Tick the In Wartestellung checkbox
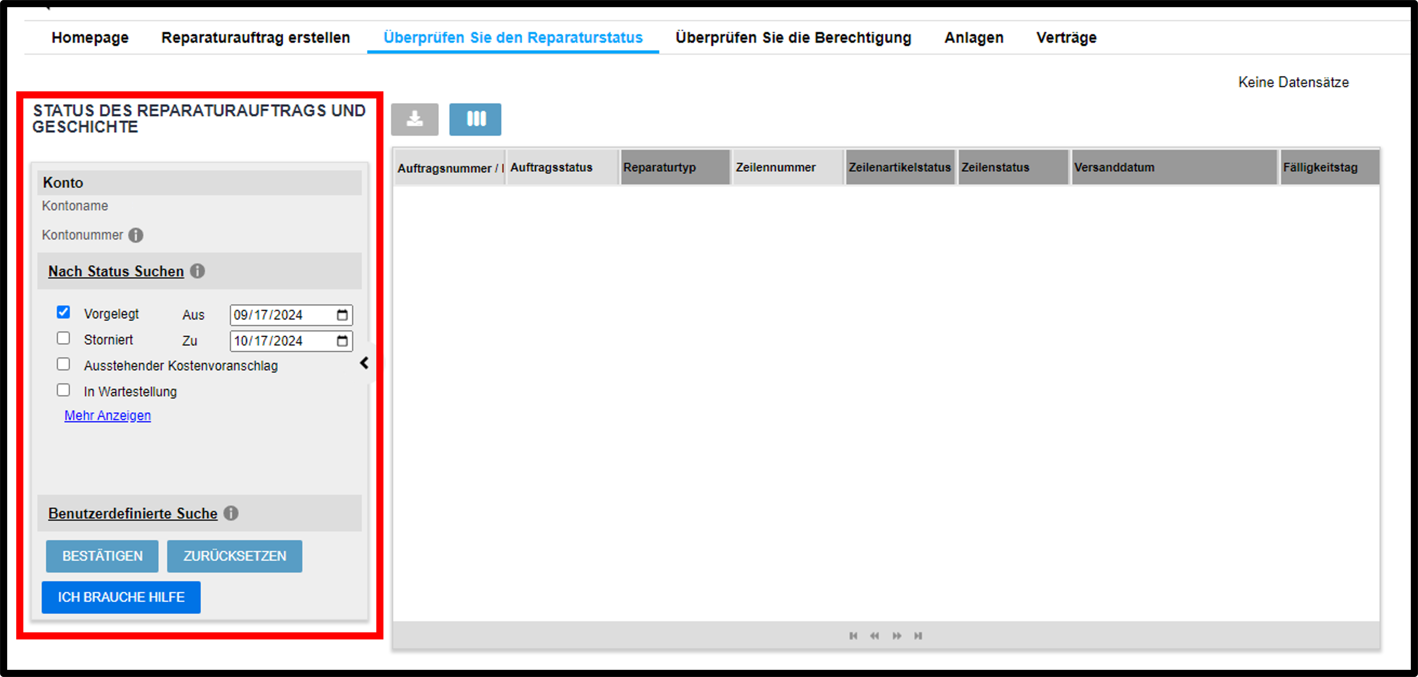 click(x=63, y=390)
